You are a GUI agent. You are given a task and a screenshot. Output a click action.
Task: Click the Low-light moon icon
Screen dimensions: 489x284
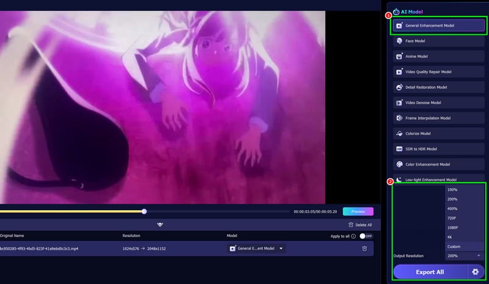[x=399, y=180]
